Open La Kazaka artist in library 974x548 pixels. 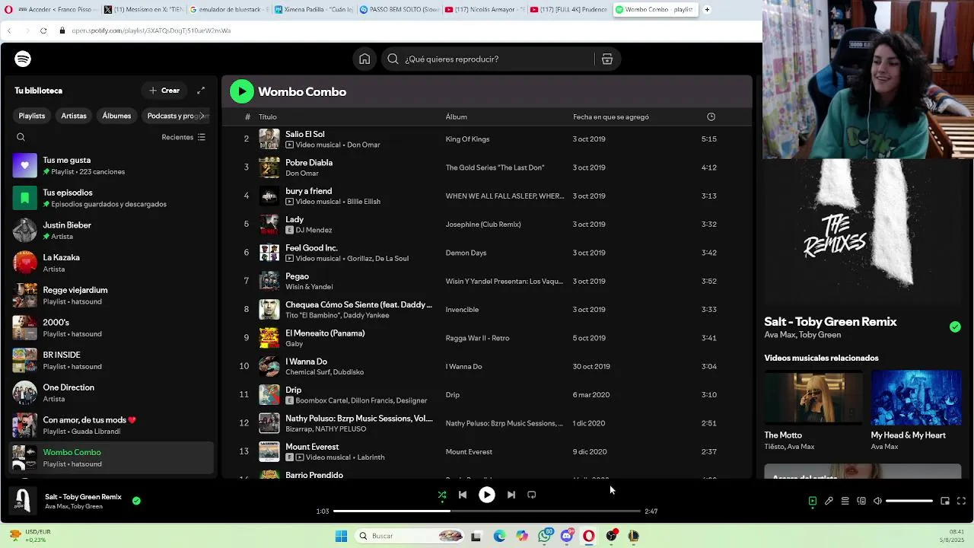(x=111, y=263)
